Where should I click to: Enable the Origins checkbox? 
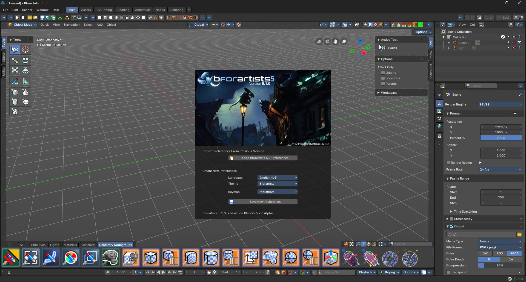(383, 73)
